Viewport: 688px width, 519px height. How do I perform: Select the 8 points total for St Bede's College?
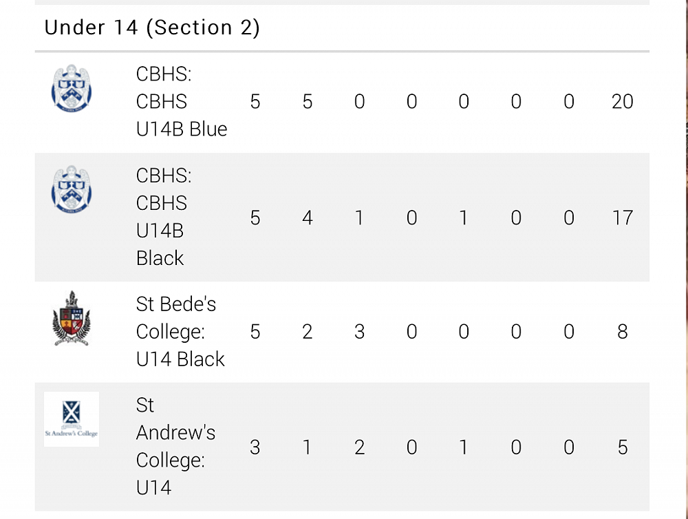coord(622,332)
